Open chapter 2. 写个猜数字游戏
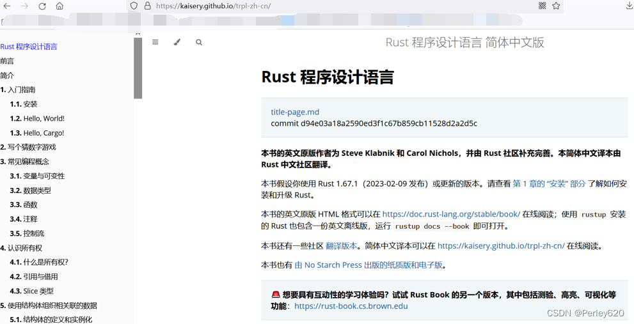Screen dimensions: 634x324 click(x=28, y=147)
